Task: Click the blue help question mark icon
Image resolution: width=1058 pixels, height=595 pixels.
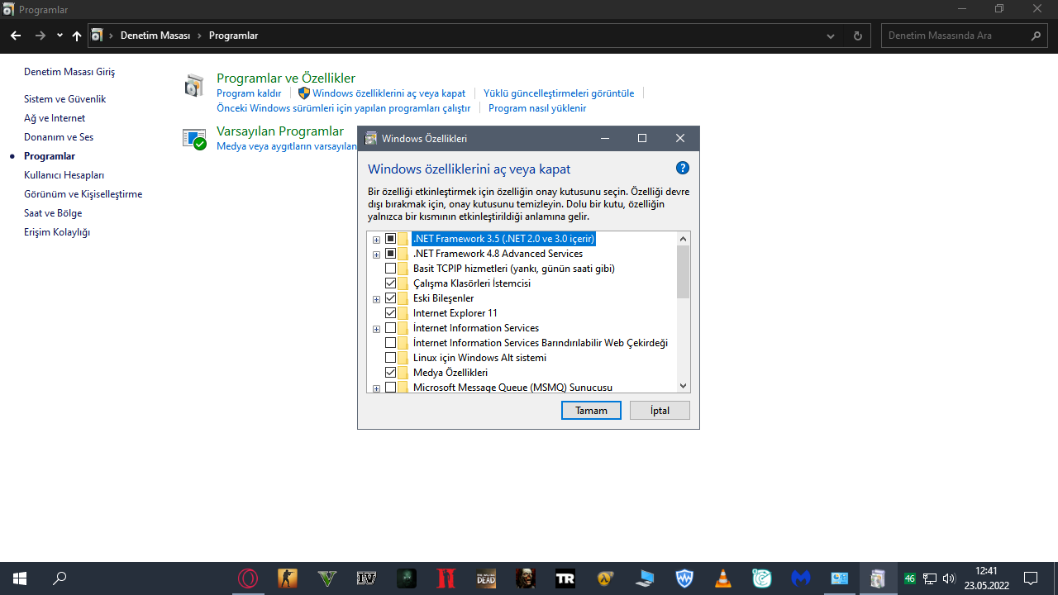Action: pyautogui.click(x=683, y=168)
